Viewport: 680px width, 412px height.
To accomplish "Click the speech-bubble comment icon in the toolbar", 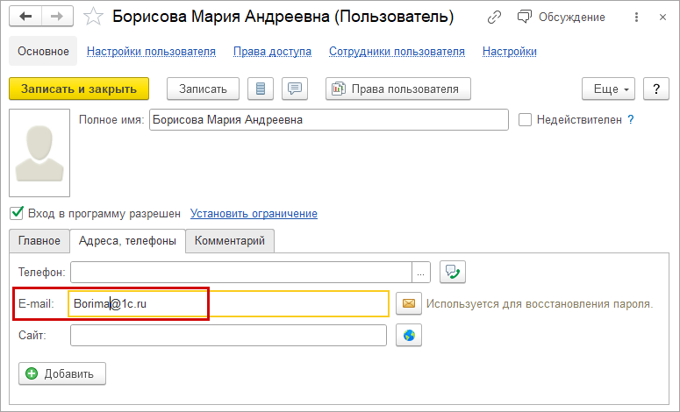I will [295, 89].
